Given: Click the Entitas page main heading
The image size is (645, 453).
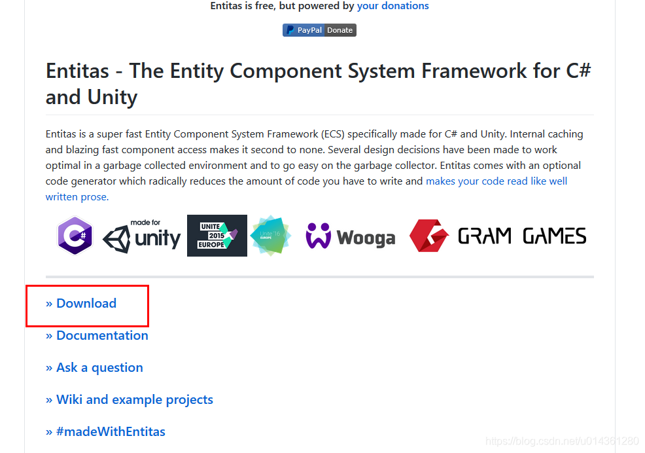Looking at the screenshot, I should pos(319,85).
